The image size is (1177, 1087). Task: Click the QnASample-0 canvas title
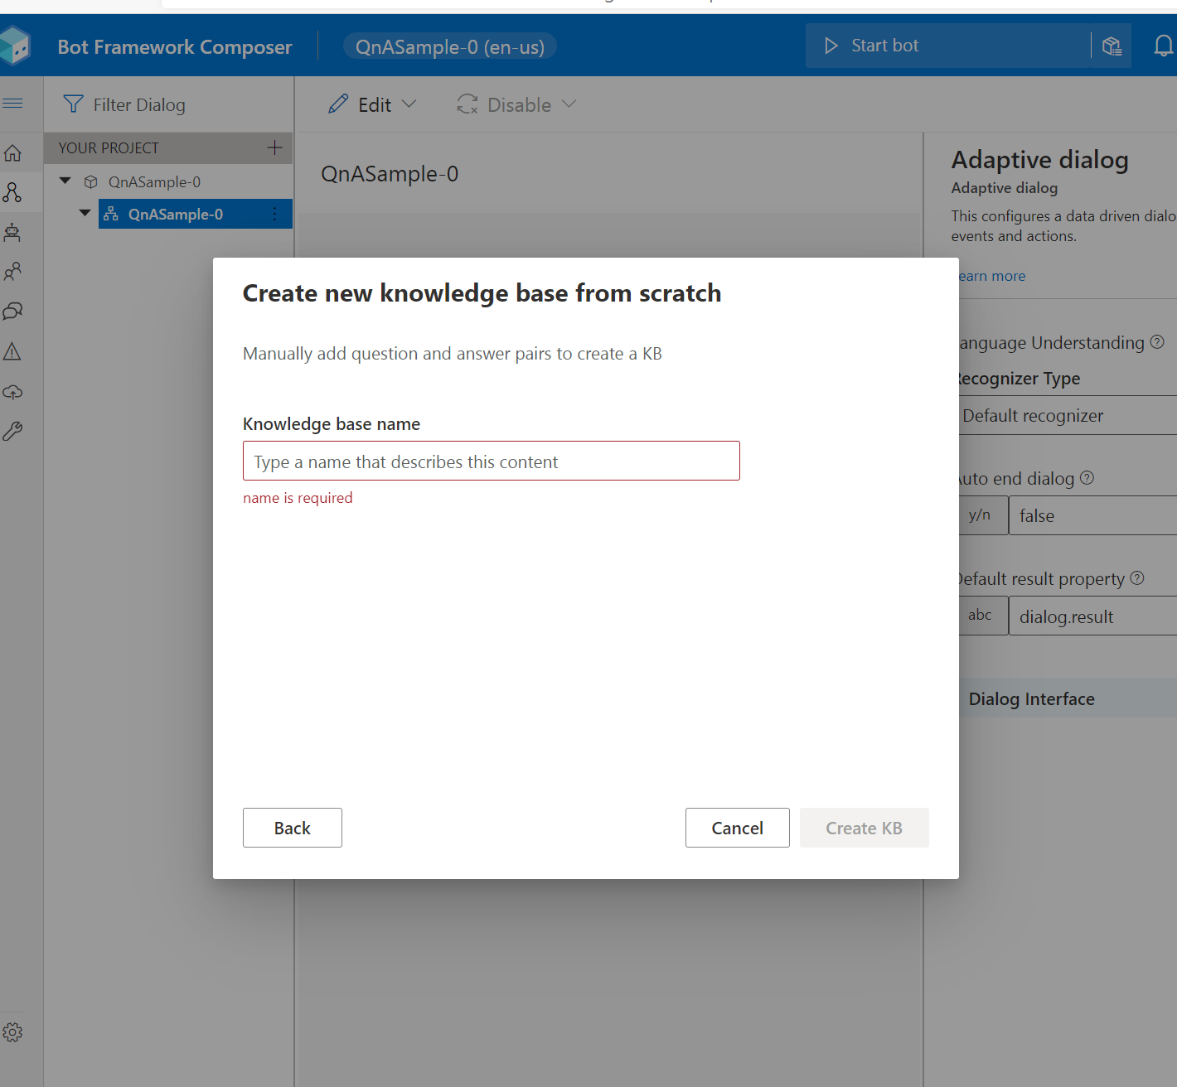(390, 174)
